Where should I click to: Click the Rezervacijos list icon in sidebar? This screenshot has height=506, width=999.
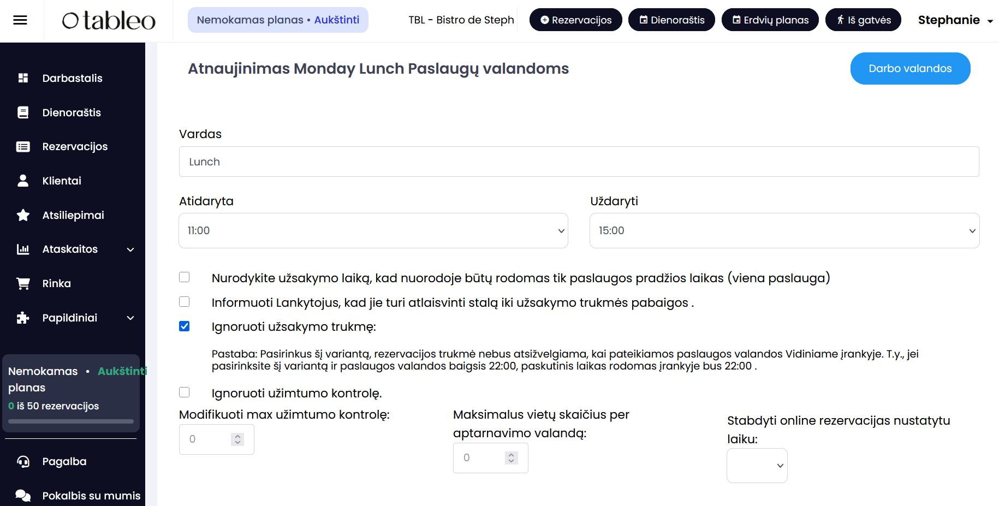tap(23, 146)
